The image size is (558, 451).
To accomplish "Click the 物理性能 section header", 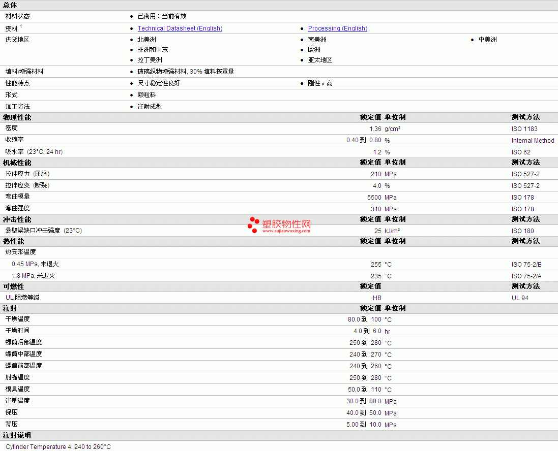I will click(17, 117).
